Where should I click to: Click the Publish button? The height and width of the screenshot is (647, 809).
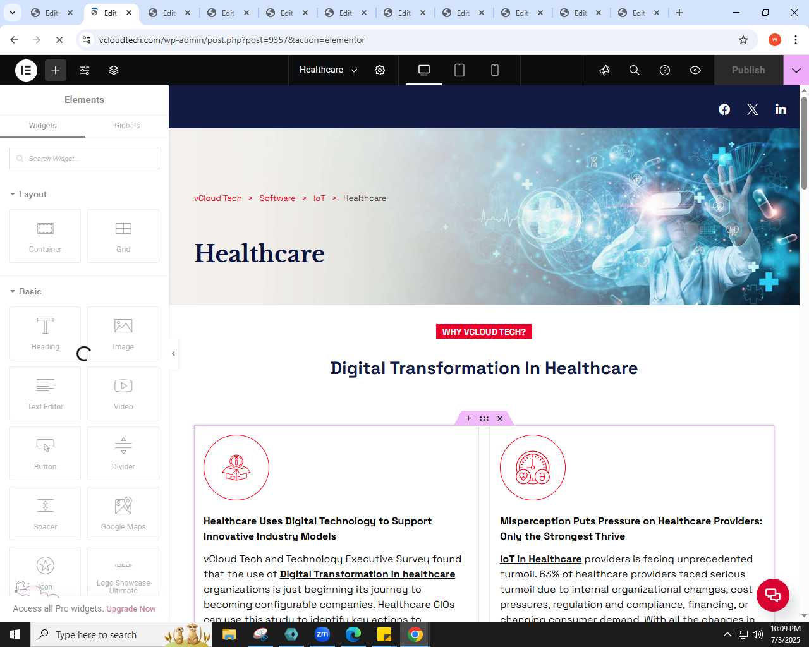(748, 70)
